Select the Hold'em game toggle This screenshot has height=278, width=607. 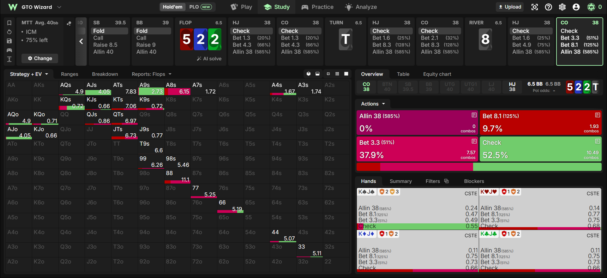tap(172, 7)
